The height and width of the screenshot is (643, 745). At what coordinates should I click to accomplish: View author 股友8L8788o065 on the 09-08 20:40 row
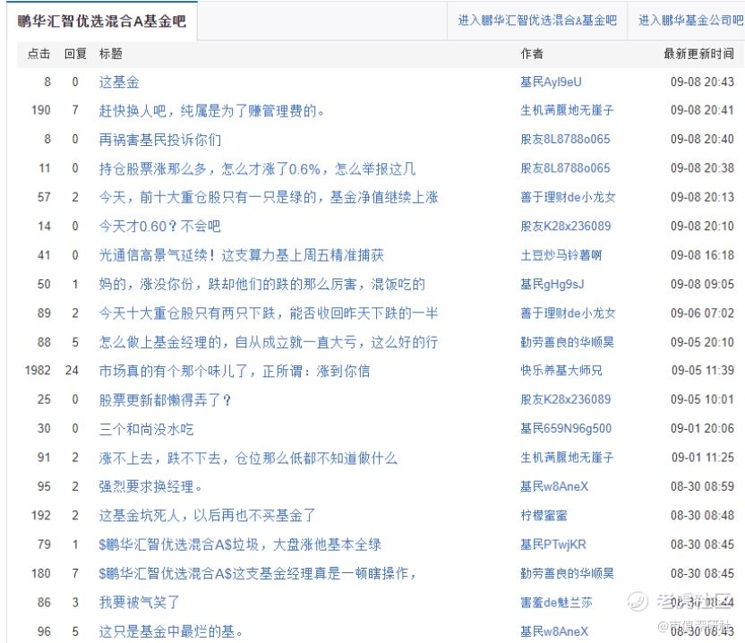click(x=565, y=140)
